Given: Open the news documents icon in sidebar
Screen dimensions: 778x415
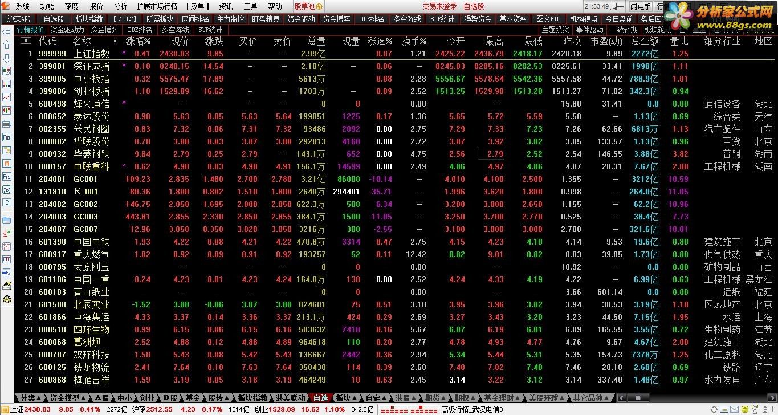Looking at the screenshot, I should pos(6,124).
